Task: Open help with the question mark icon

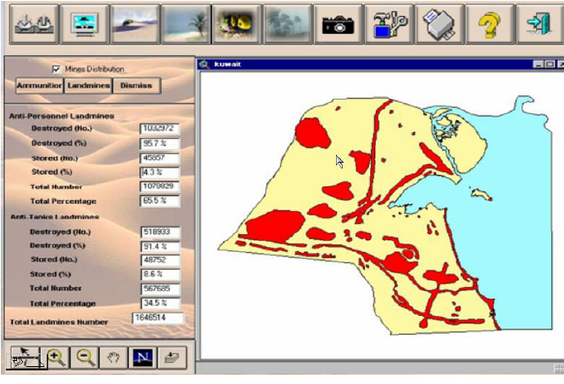Action: (x=489, y=24)
